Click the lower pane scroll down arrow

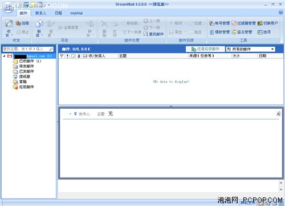281,189
